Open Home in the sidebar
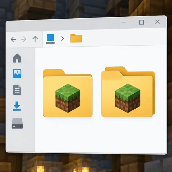 pos(17,58)
